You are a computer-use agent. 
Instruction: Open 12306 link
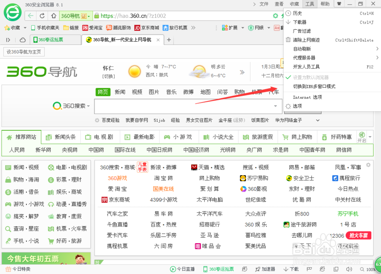(337, 236)
